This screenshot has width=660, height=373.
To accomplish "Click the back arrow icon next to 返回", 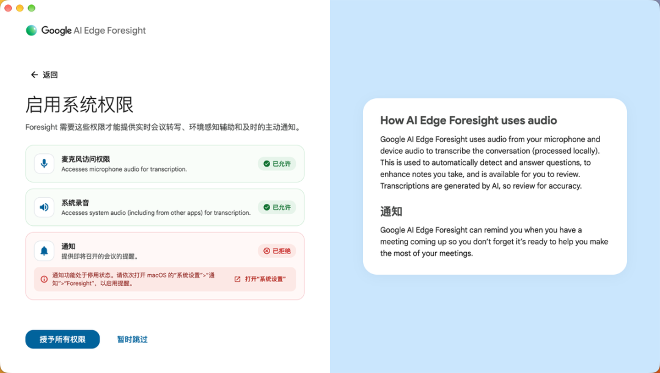I will [x=34, y=75].
